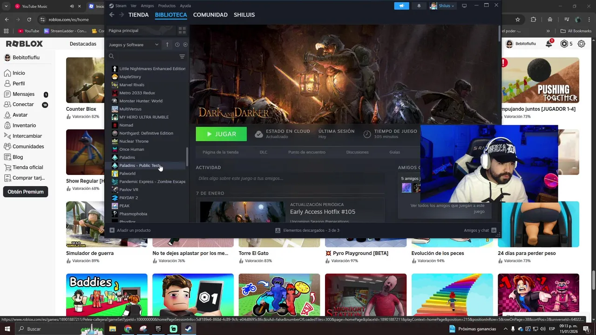Click the Robux balance icon in Roblox

point(564,44)
